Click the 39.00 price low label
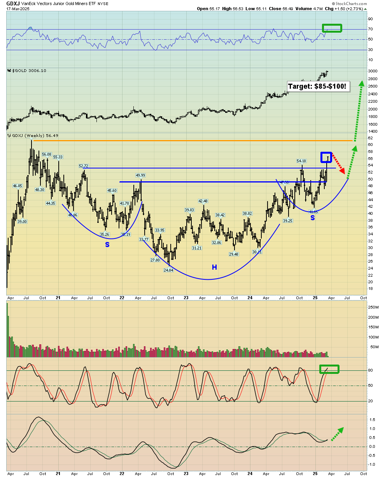385x477 pixels. click(22, 221)
